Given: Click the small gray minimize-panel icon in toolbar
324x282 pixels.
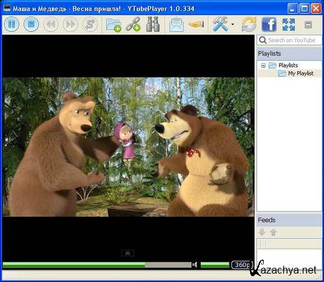Looking at the screenshot, I should pos(308,25).
